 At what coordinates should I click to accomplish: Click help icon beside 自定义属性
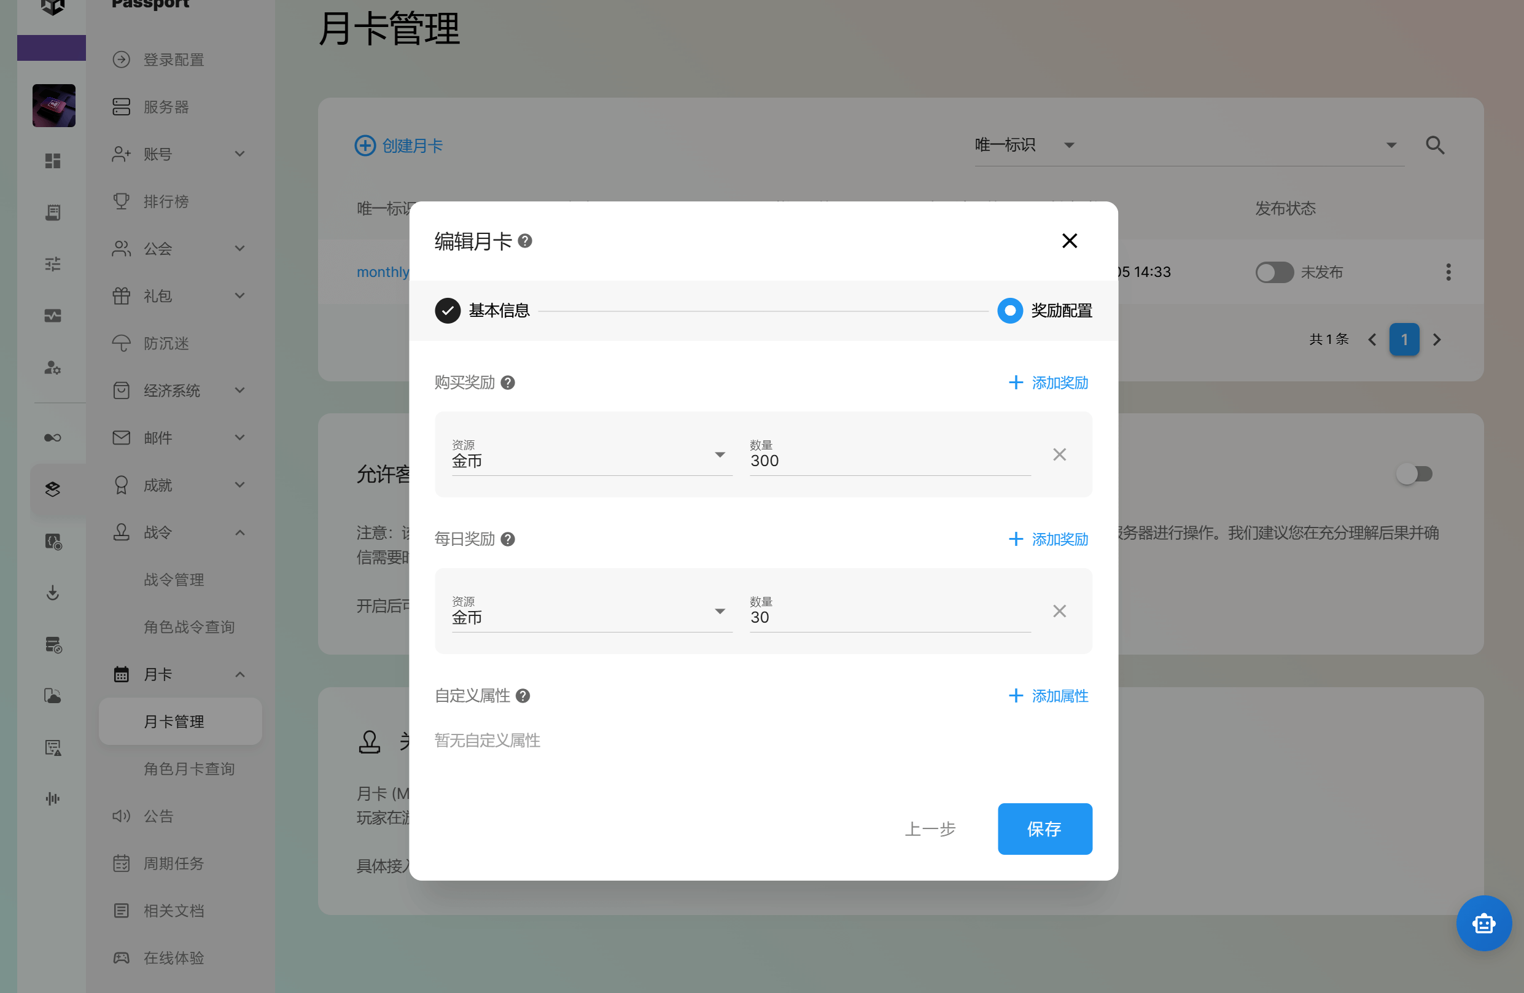[523, 695]
